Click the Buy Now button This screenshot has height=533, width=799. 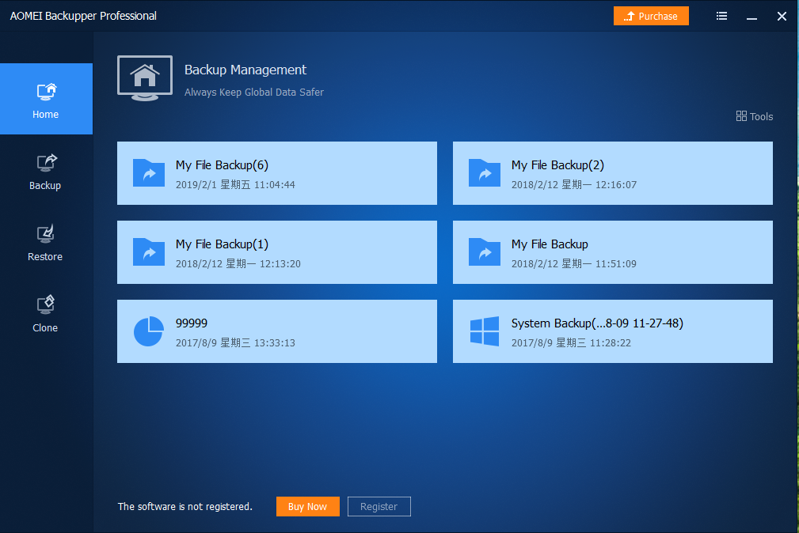(307, 506)
